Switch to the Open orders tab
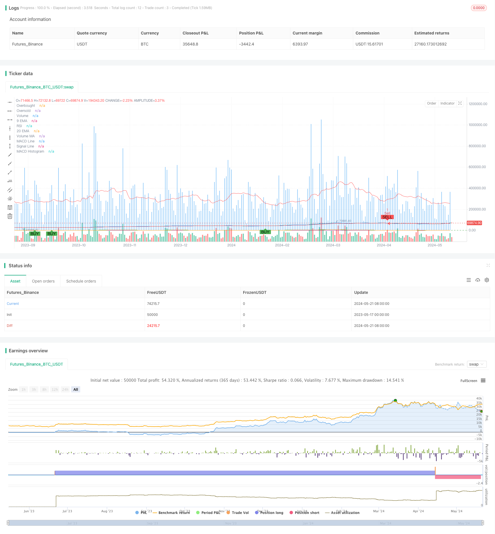Image resolution: width=495 pixels, height=534 pixels. pos(43,281)
